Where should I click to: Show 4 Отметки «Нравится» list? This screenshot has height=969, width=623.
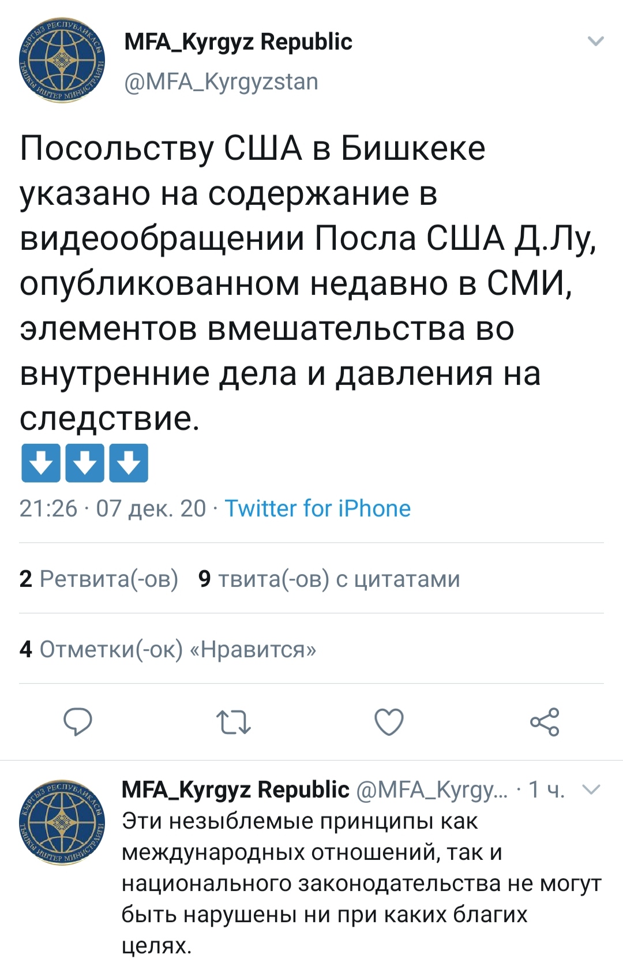coord(168,649)
